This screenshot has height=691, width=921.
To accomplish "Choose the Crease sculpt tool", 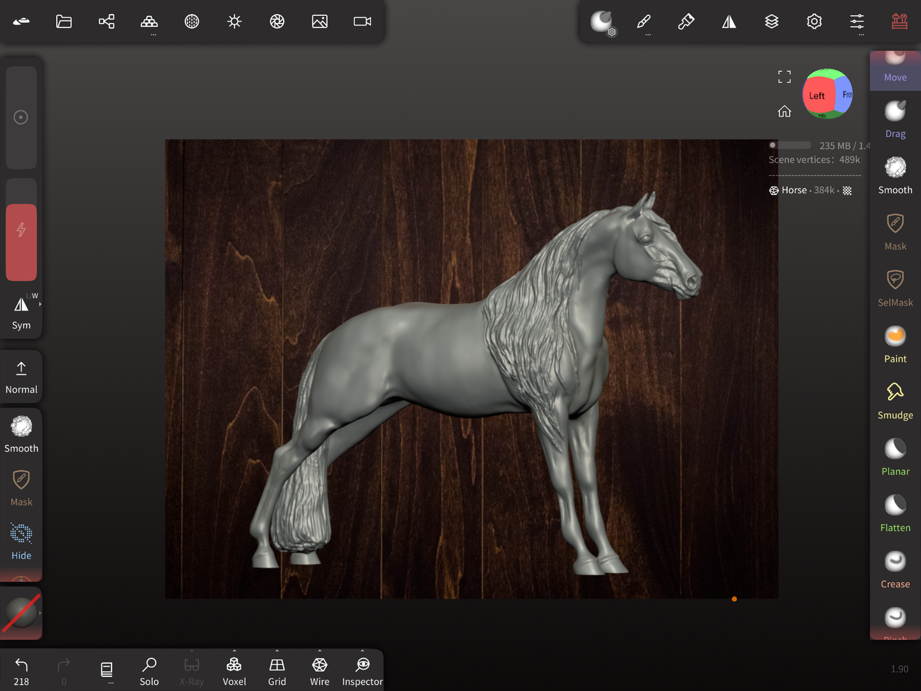I will [x=895, y=570].
